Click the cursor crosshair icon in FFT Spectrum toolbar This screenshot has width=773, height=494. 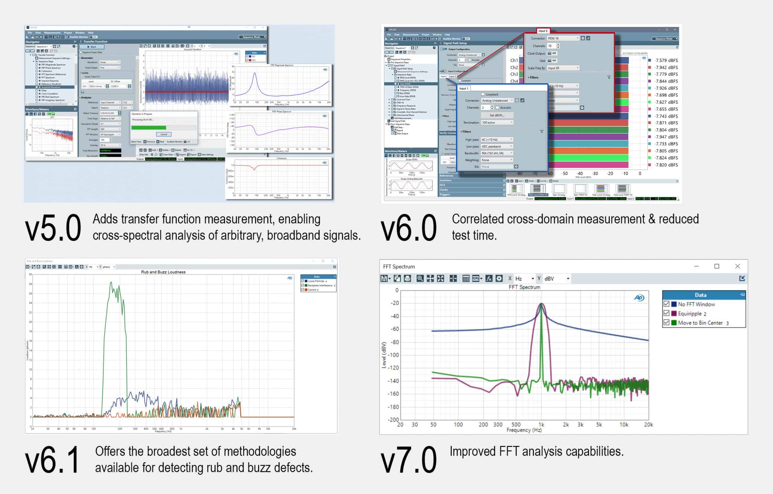[453, 279]
